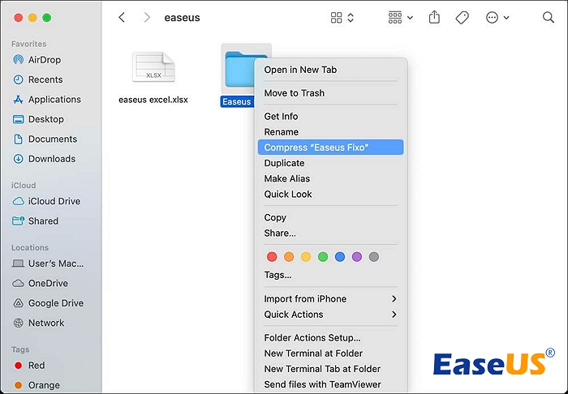Apply the blue tag color

(x=340, y=257)
